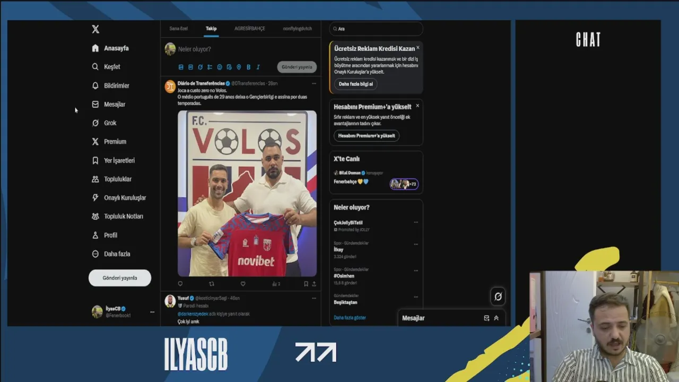679x382 pixels.
Task: Open Yusuf profile avatar
Action: click(x=170, y=301)
